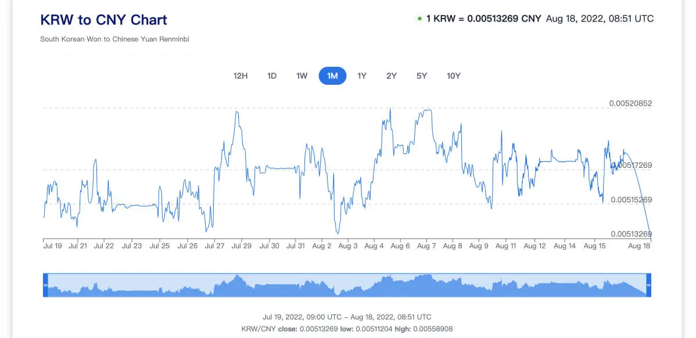Select the 5Y time range
696x338 pixels.
click(422, 76)
